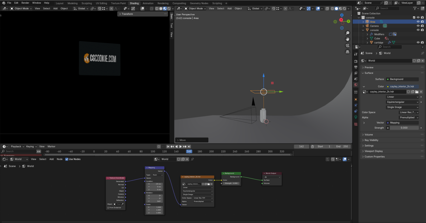This screenshot has width=426, height=223.
Task: Click the Background surface shader button
Action: [402, 79]
